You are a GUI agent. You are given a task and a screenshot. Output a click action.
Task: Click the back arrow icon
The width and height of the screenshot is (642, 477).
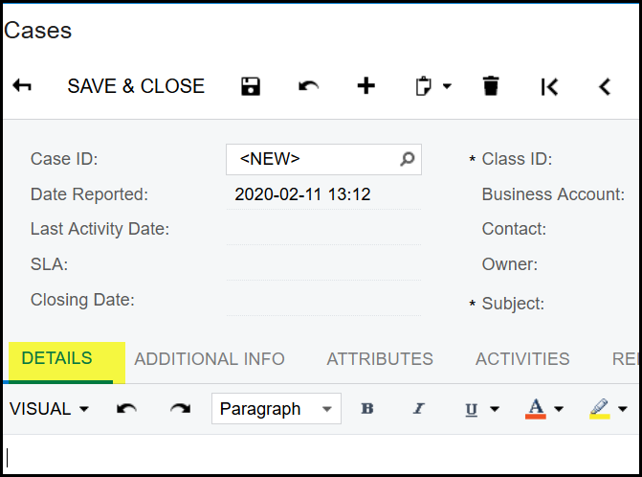click(x=22, y=86)
